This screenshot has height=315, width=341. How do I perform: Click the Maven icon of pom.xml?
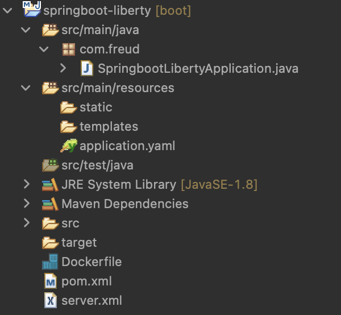(x=51, y=281)
